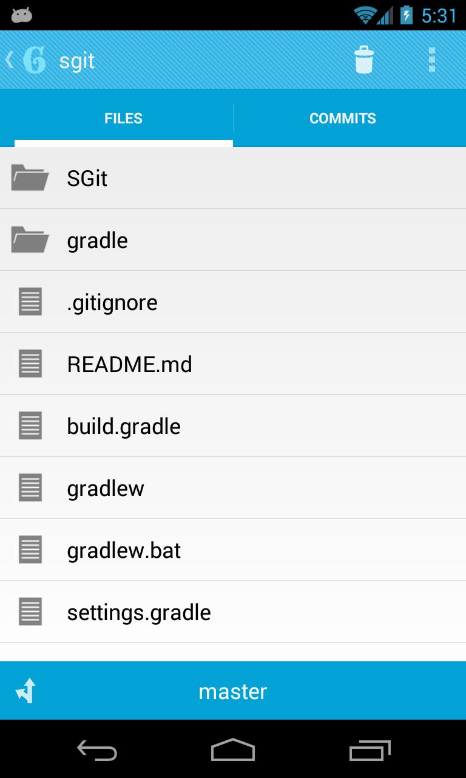Open the gradle folder icon
This screenshot has width=466, height=778.
(30, 240)
